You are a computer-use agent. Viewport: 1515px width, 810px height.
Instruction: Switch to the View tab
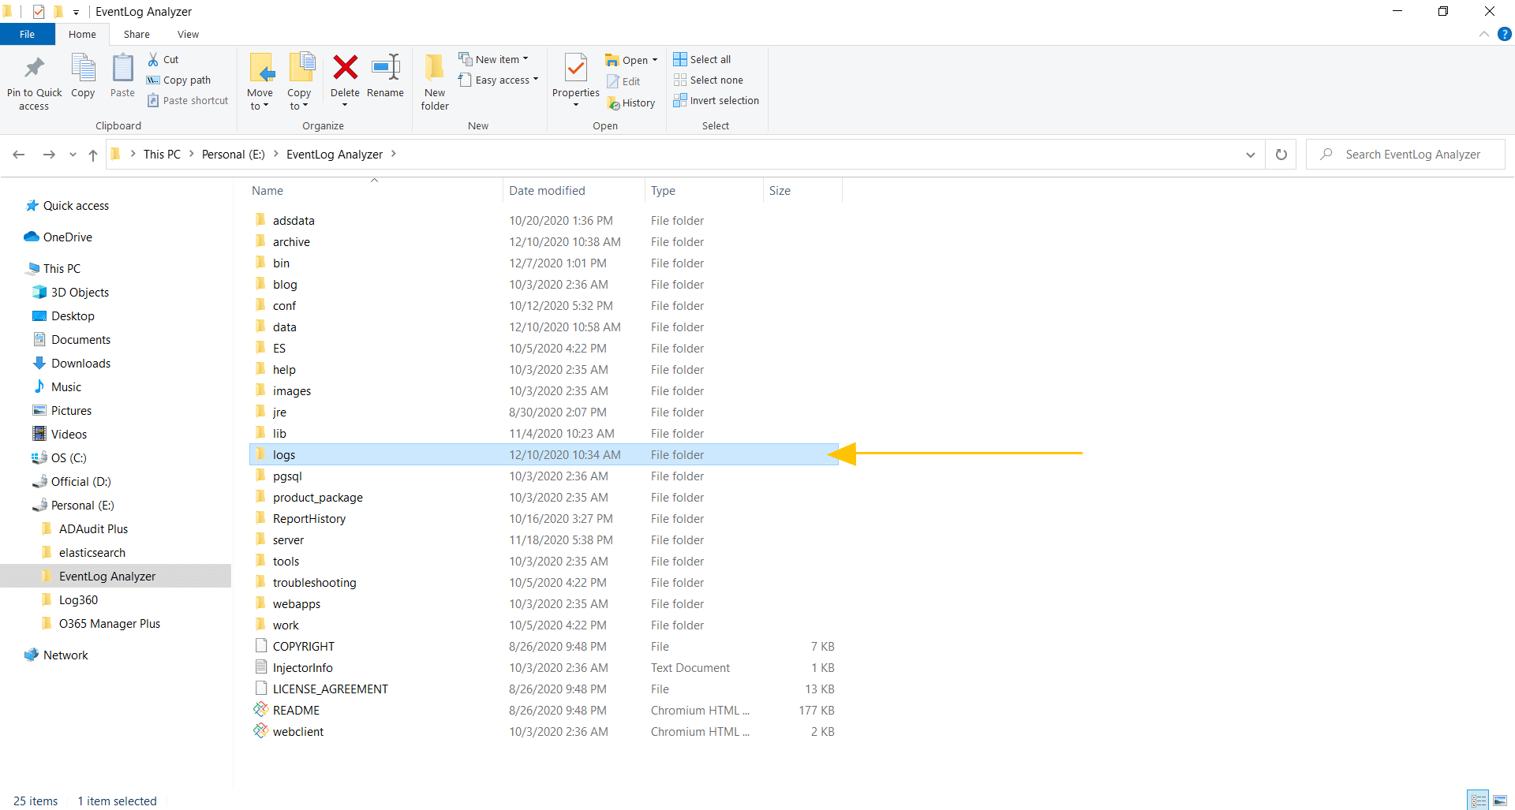click(x=188, y=34)
